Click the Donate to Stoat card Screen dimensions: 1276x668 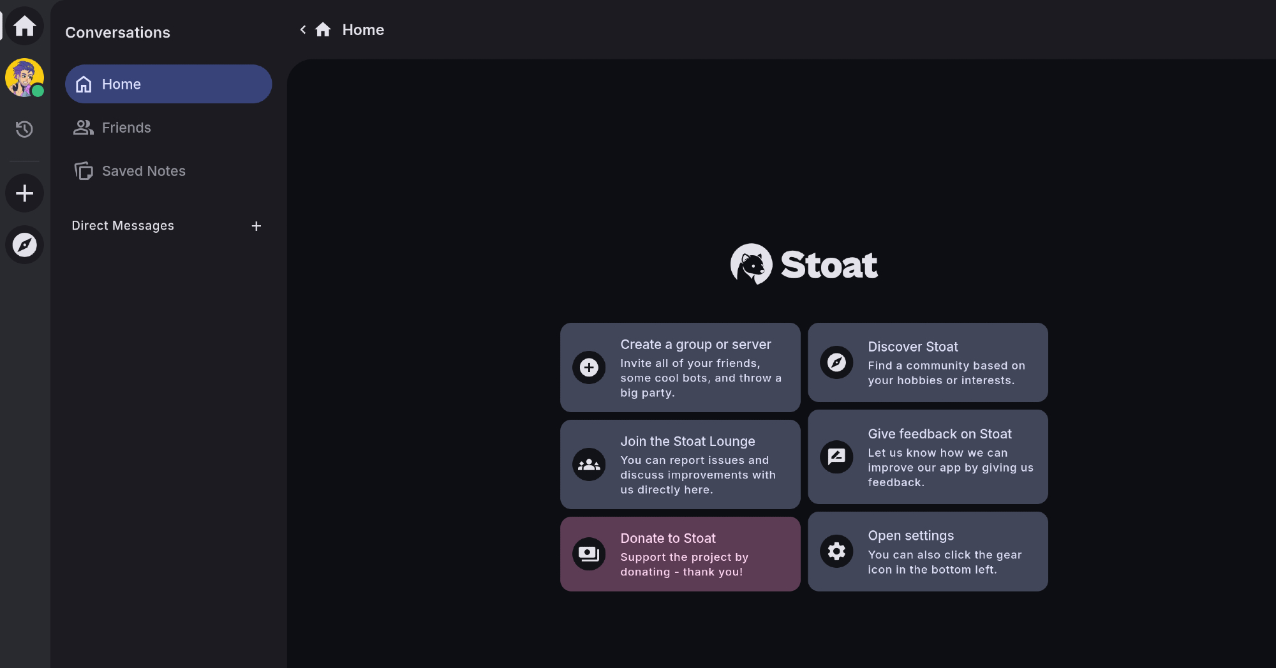[680, 554]
